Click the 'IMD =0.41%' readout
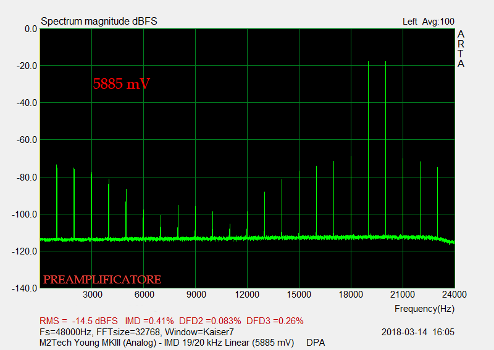This screenshot has height=350, width=494. (x=149, y=321)
